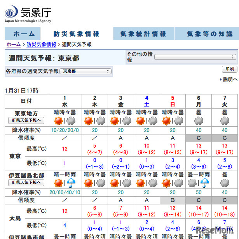Click the 週間天気予報:東京都 heading
The image size is (239, 239).
click(x=44, y=58)
